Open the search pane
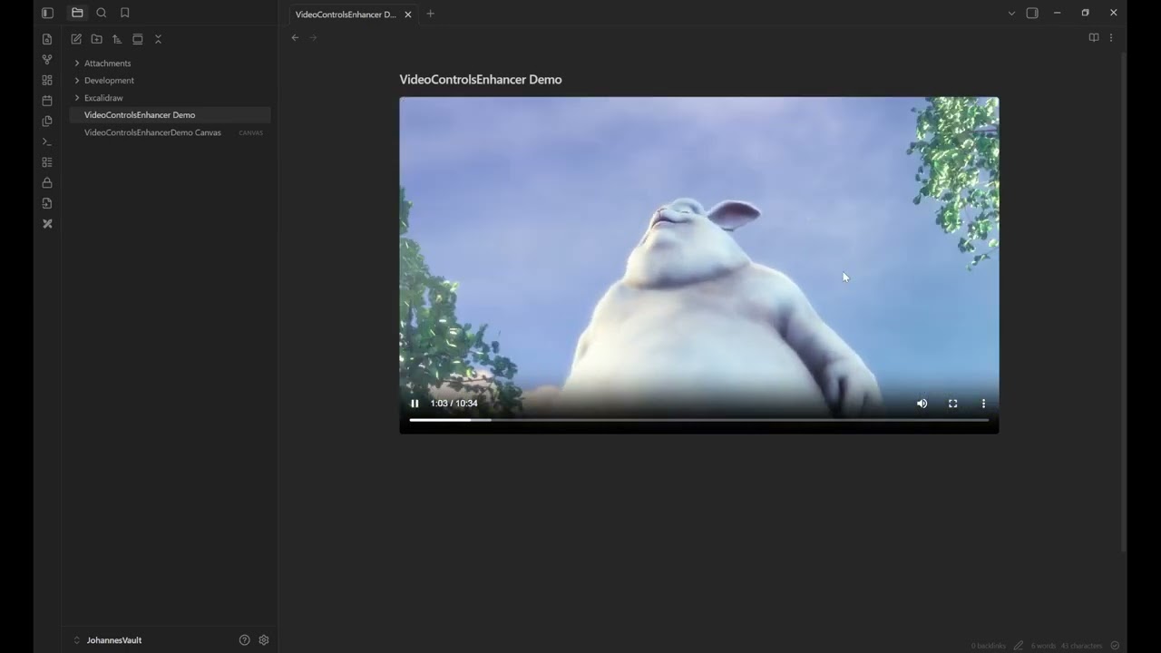 [101, 13]
